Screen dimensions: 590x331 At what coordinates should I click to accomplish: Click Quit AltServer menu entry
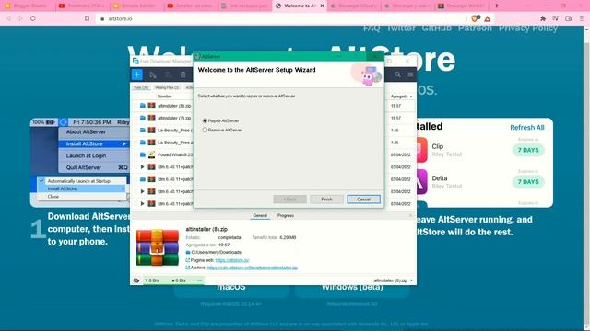(x=84, y=167)
